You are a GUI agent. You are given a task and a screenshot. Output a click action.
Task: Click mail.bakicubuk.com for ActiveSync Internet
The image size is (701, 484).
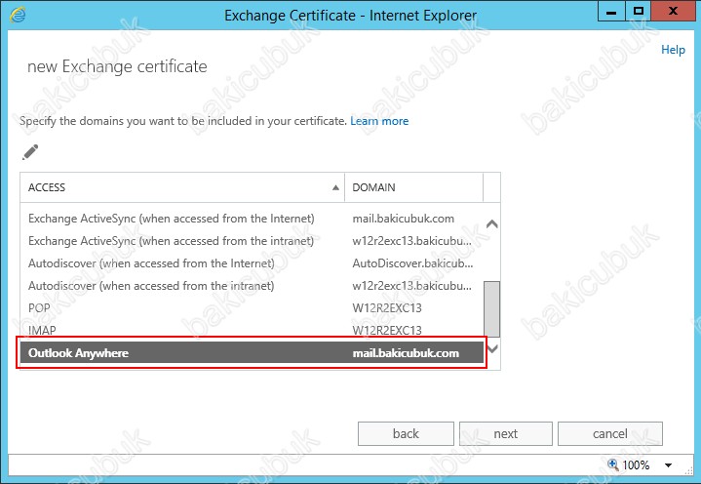(x=403, y=219)
